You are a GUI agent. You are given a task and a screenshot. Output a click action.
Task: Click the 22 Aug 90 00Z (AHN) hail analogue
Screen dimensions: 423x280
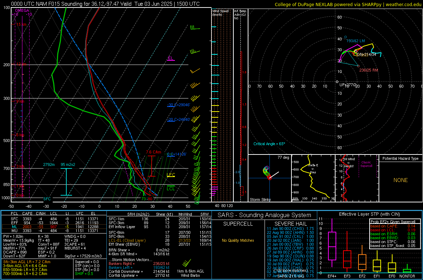tap(290, 232)
